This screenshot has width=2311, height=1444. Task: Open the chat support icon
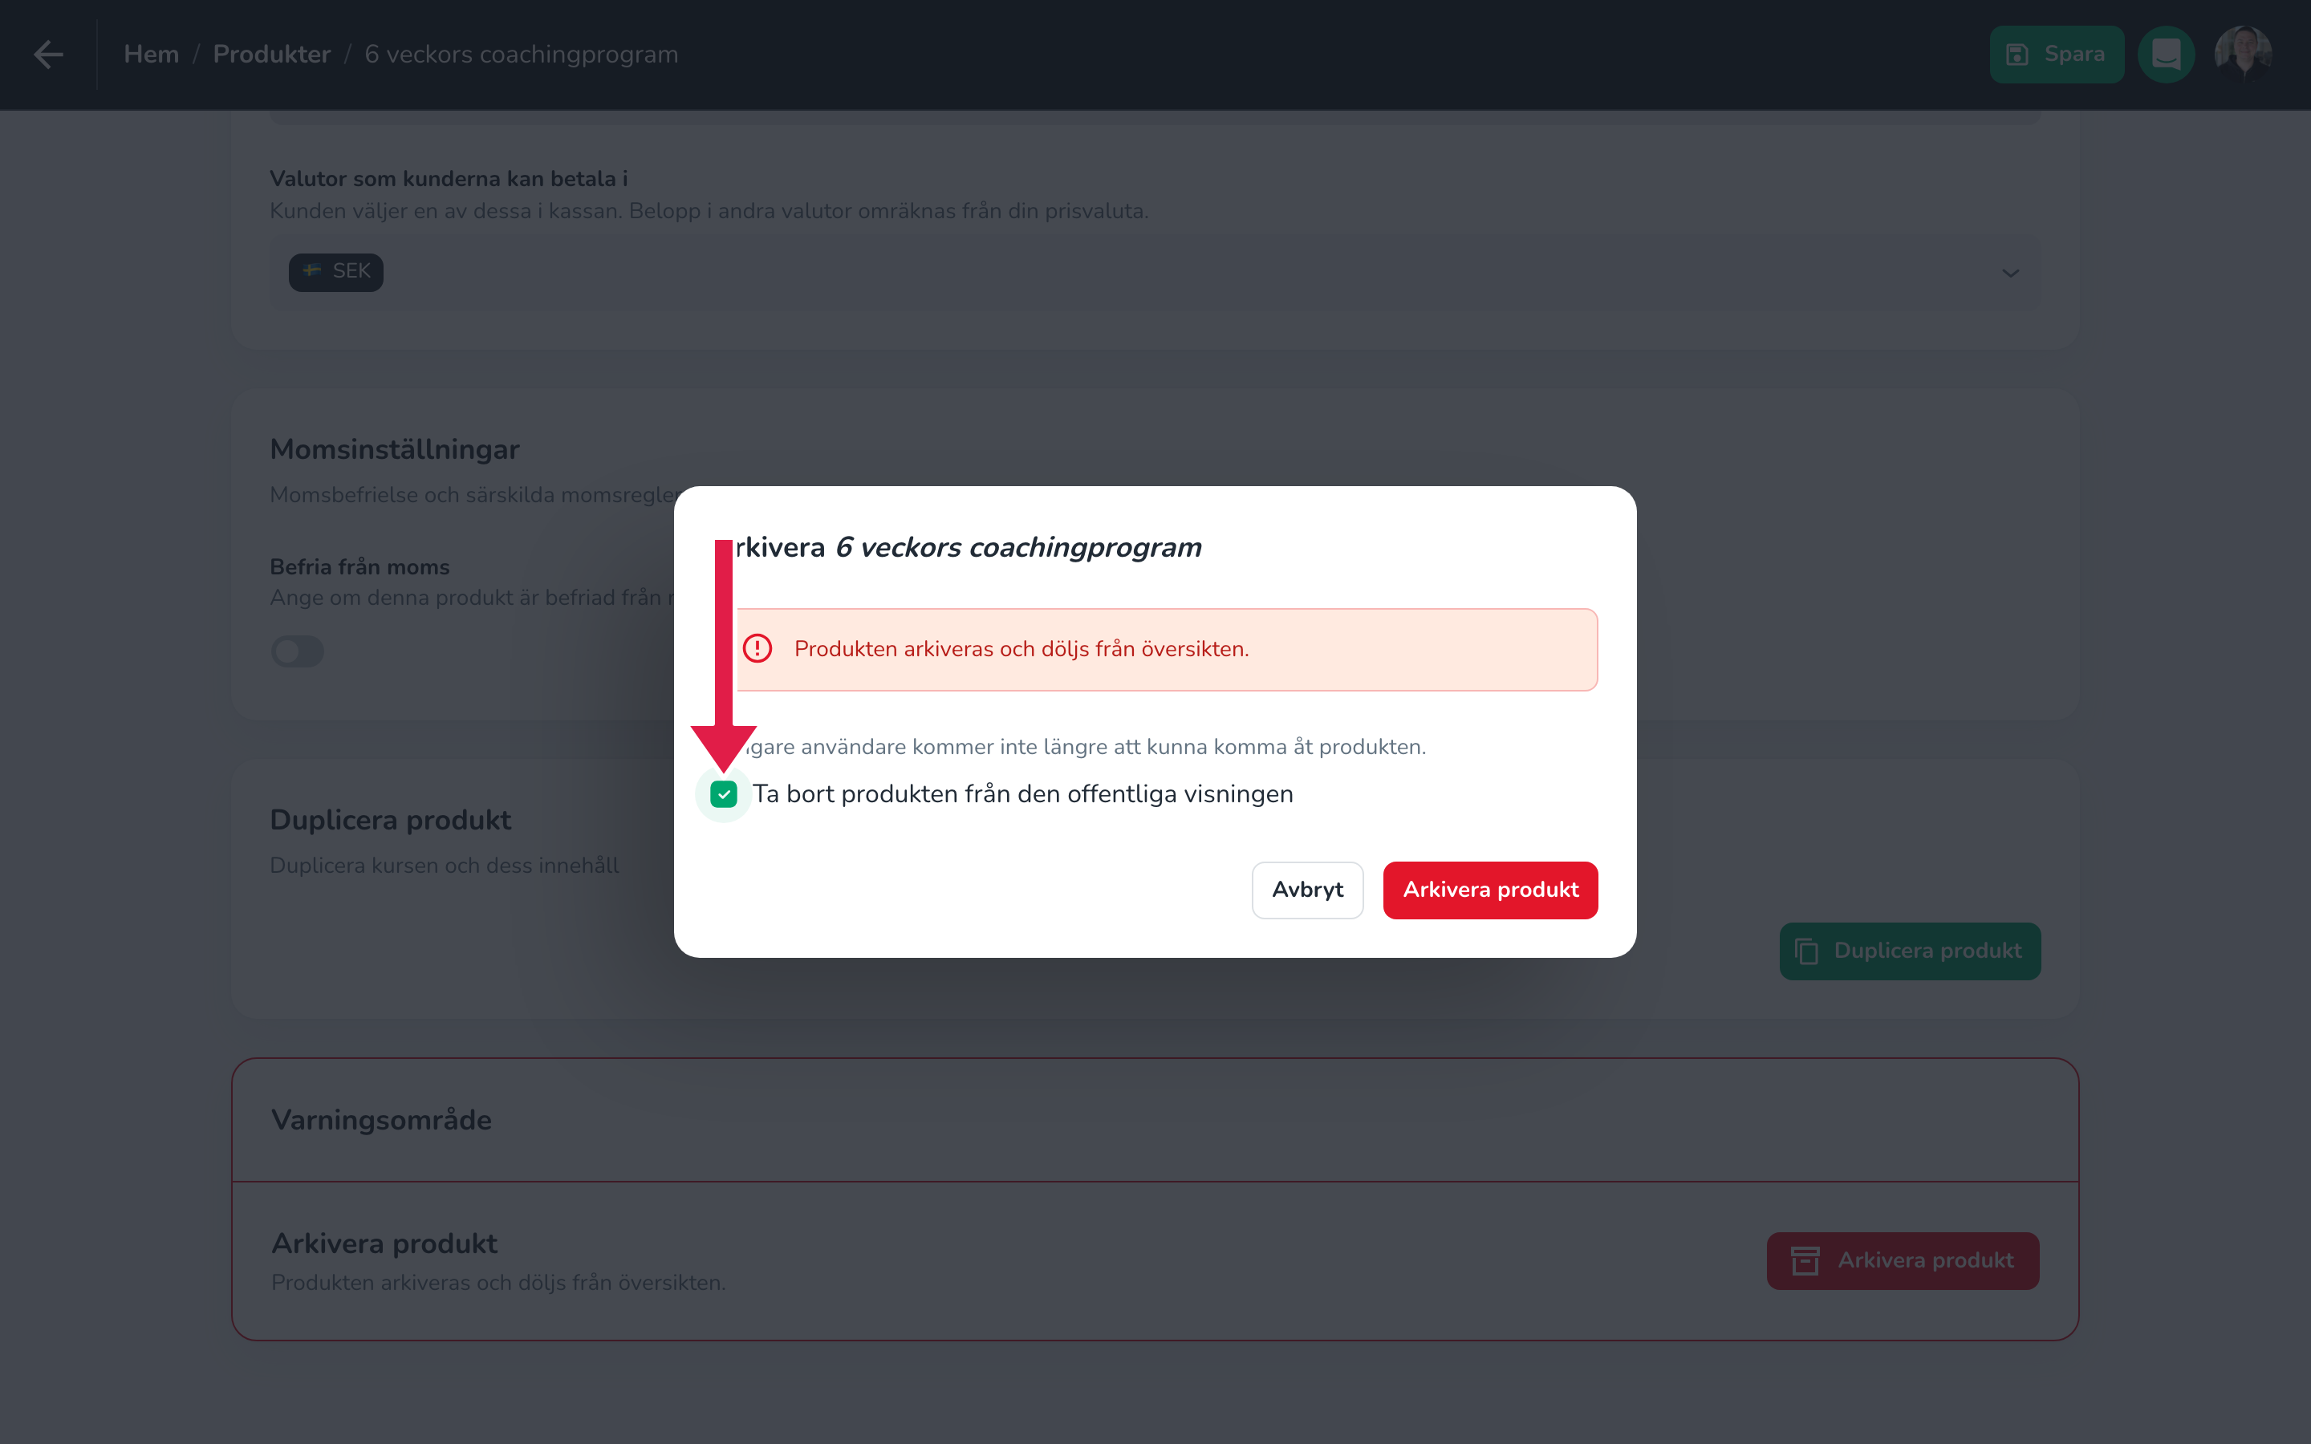point(2166,55)
